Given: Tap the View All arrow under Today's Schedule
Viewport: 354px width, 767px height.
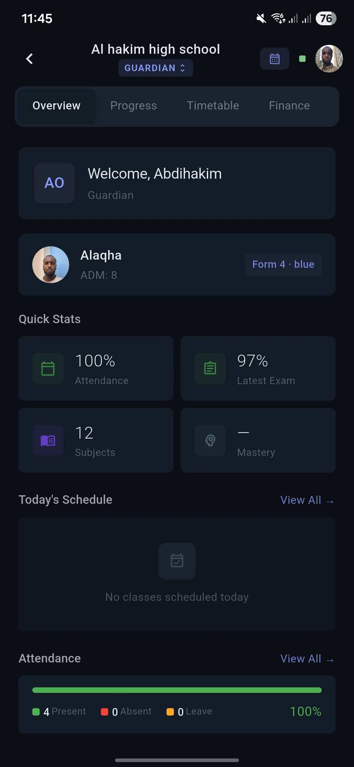Looking at the screenshot, I should click(x=307, y=500).
